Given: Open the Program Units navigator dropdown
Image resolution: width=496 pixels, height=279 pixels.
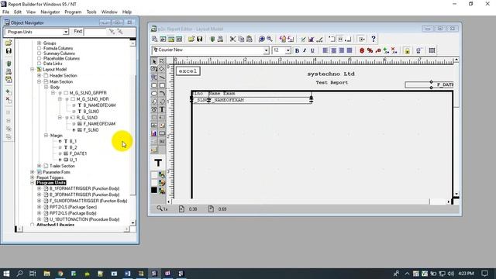Looking at the screenshot, I should 65,32.
